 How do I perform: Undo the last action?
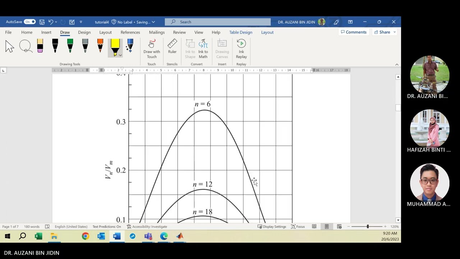click(51, 22)
